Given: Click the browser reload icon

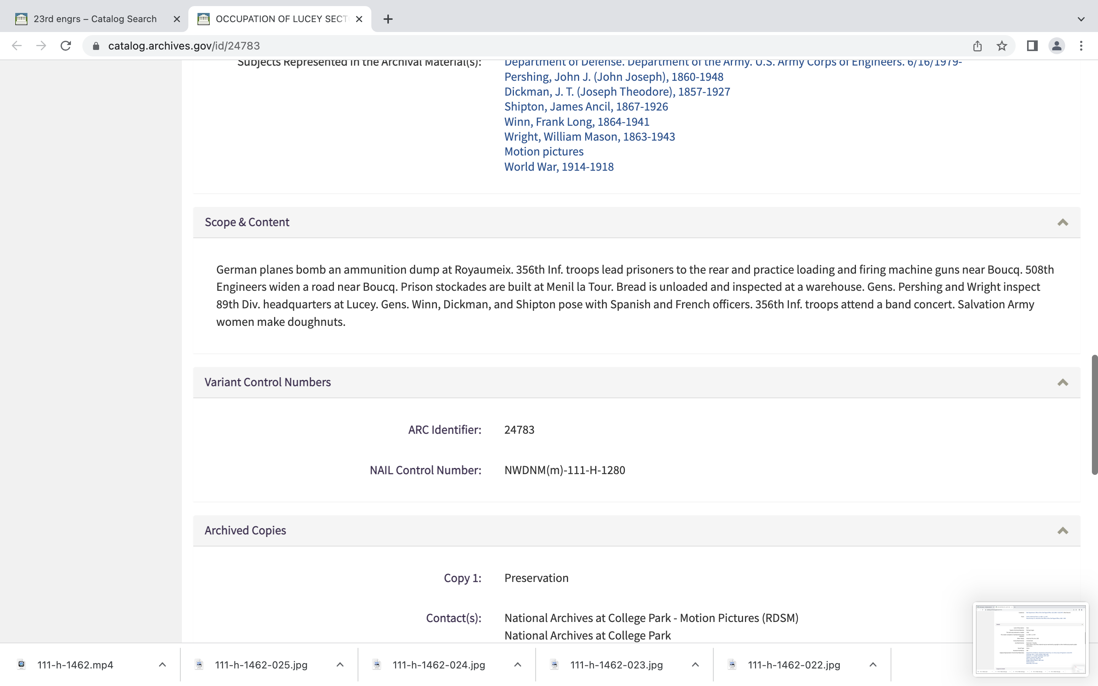Looking at the screenshot, I should [66, 46].
